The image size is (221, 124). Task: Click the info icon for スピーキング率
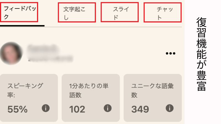[46, 108]
